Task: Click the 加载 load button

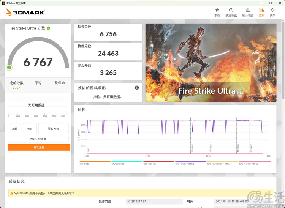Action: pos(14,129)
